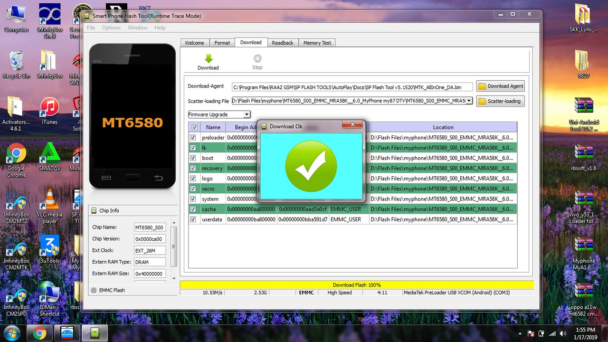Open the Help menu

pyautogui.click(x=160, y=28)
